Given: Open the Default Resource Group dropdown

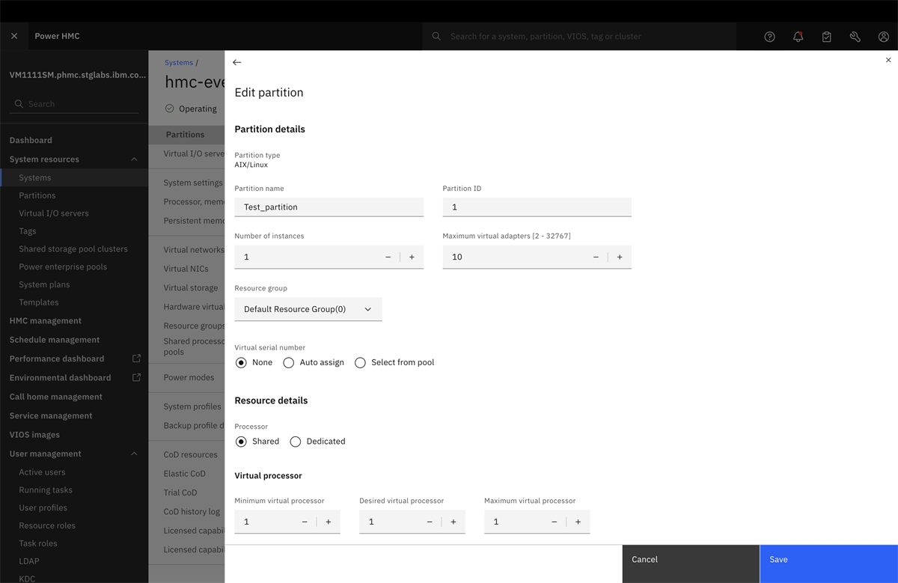Looking at the screenshot, I should point(308,309).
